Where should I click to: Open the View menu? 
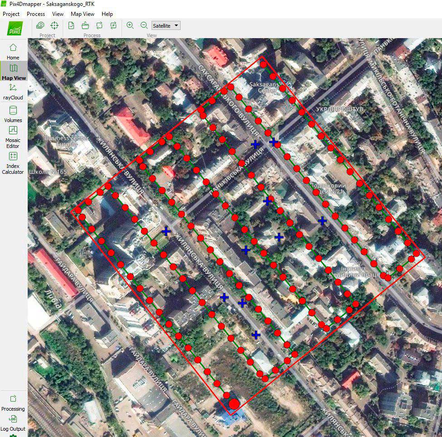[x=58, y=14]
